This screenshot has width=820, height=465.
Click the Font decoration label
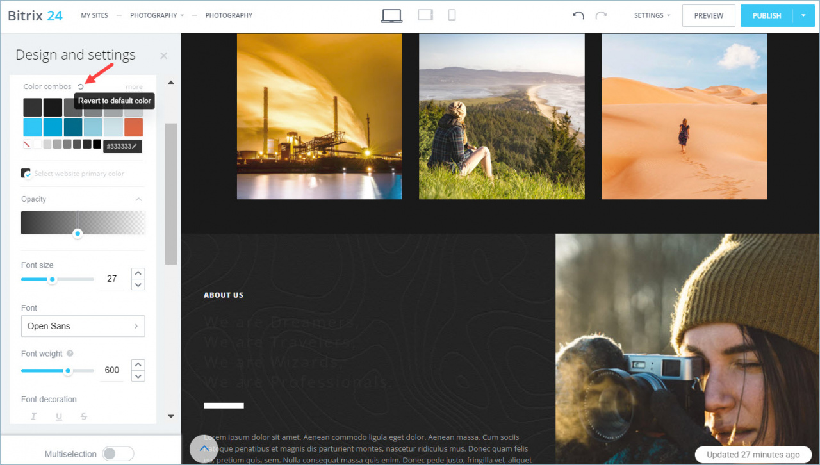click(x=49, y=399)
